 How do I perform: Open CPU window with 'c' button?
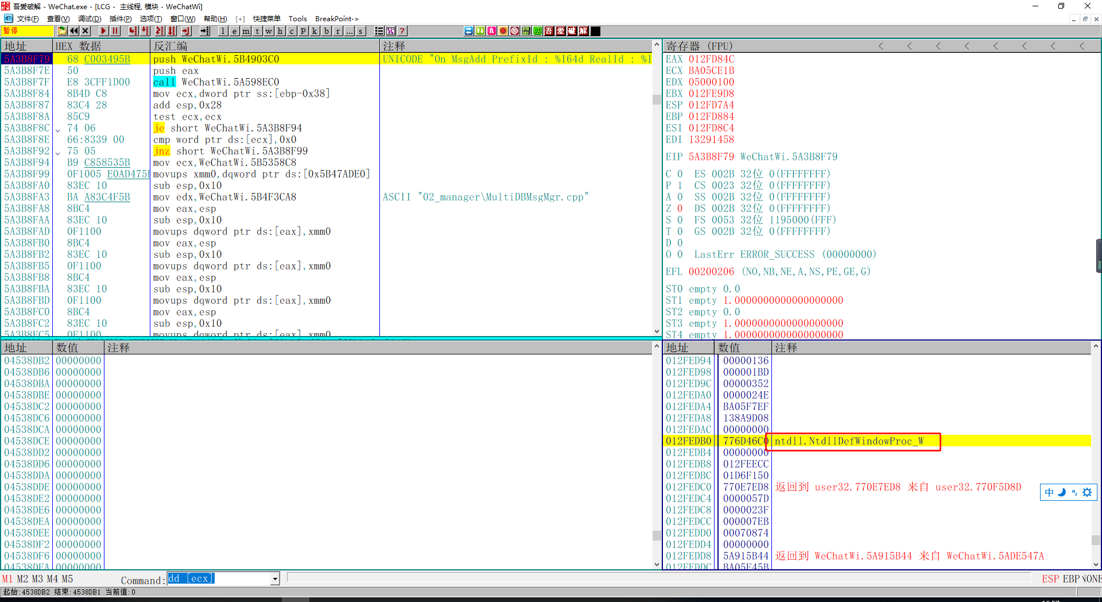click(x=292, y=31)
